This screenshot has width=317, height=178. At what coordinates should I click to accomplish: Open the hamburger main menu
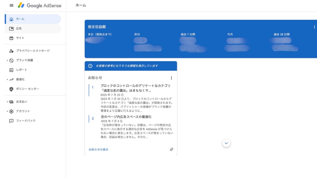(11, 5)
